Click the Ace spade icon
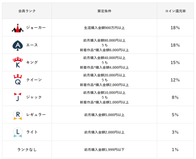This screenshot has width=196, height=159. [18, 45]
